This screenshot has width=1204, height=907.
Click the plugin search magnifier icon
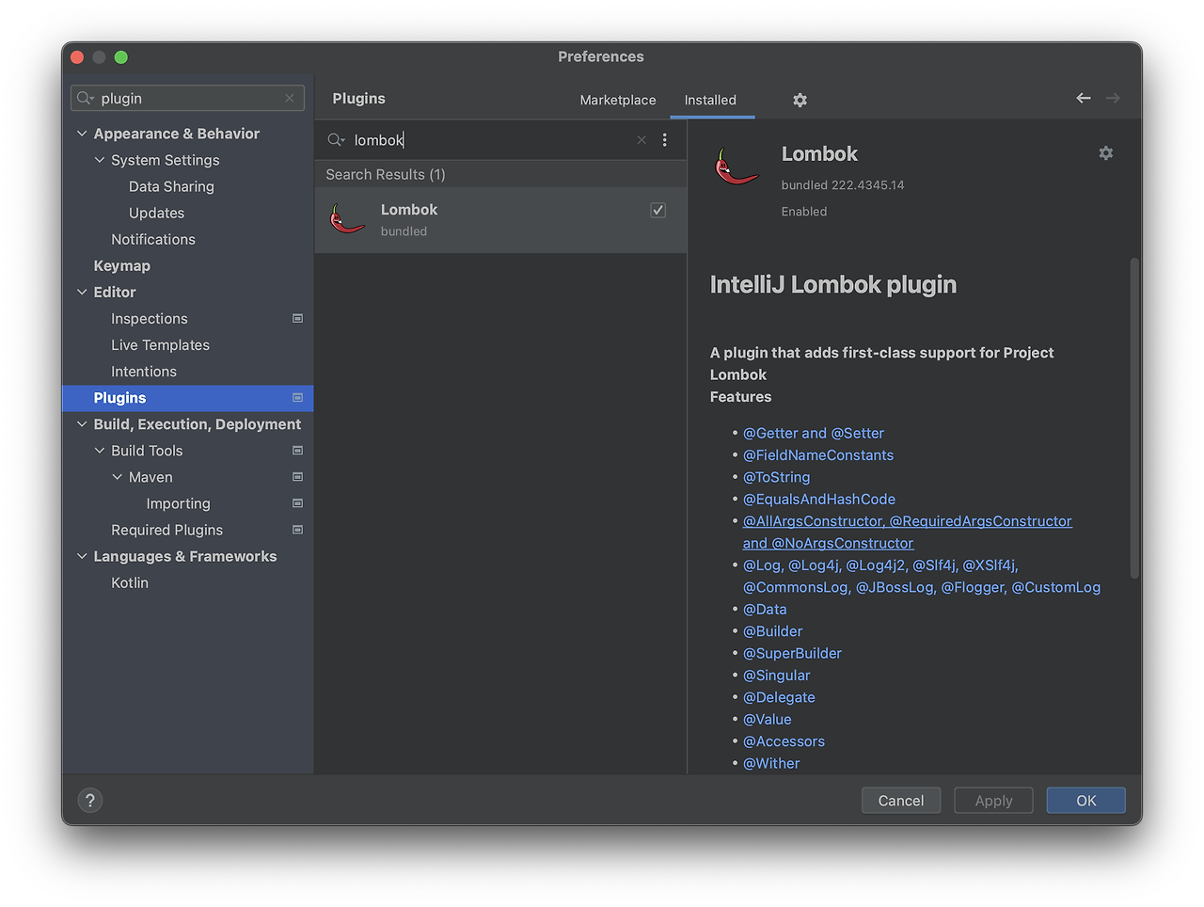click(336, 140)
